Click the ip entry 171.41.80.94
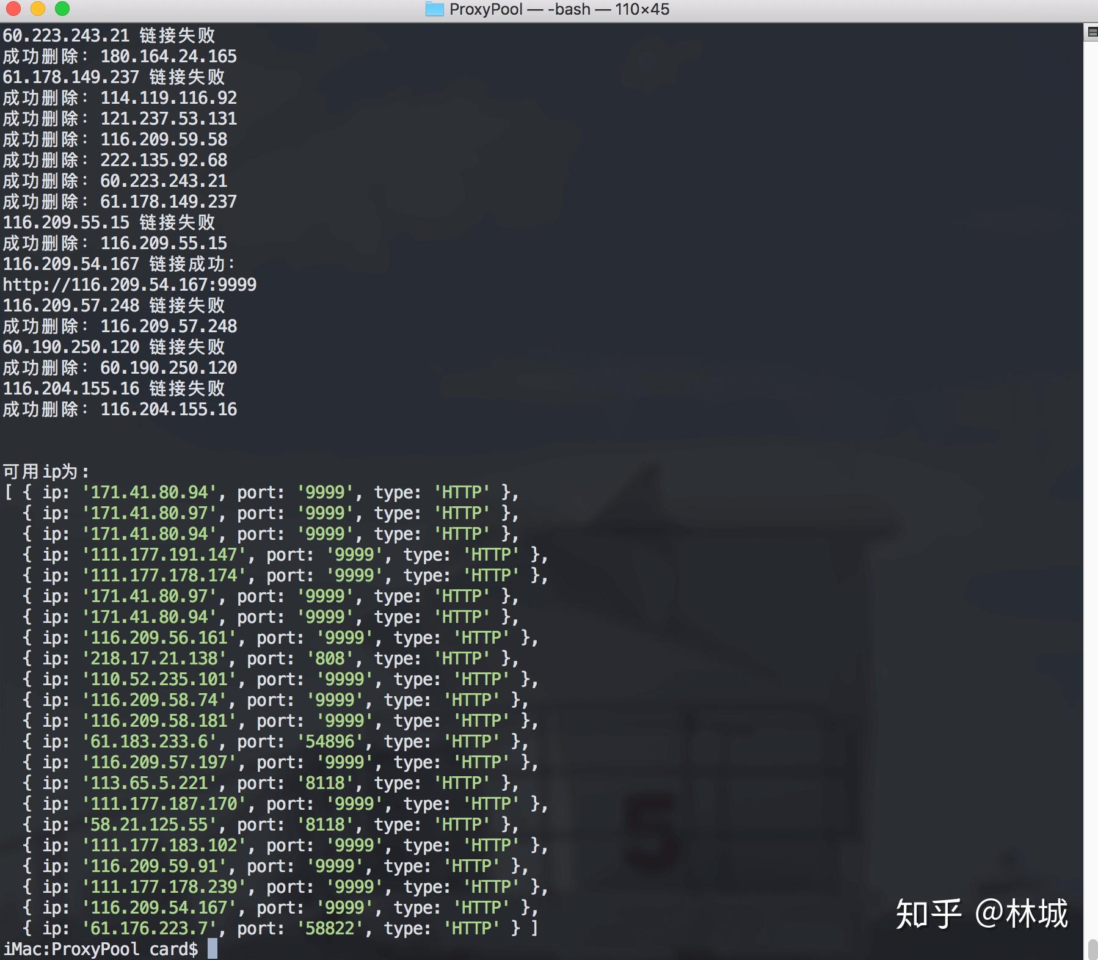The width and height of the screenshot is (1098, 960). coord(151,492)
